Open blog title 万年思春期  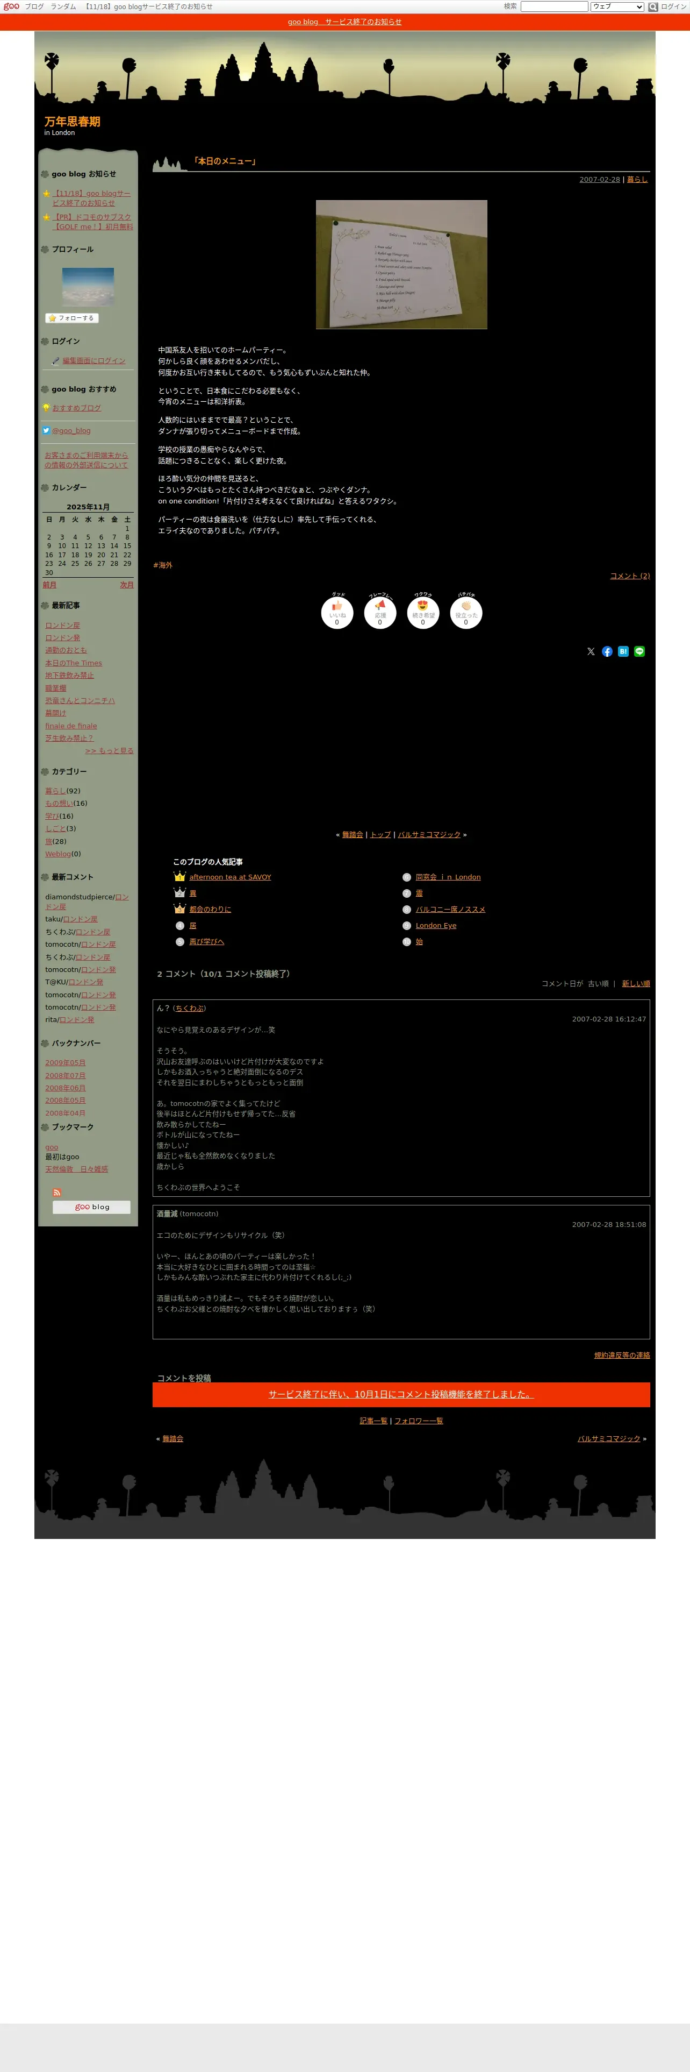[73, 122]
